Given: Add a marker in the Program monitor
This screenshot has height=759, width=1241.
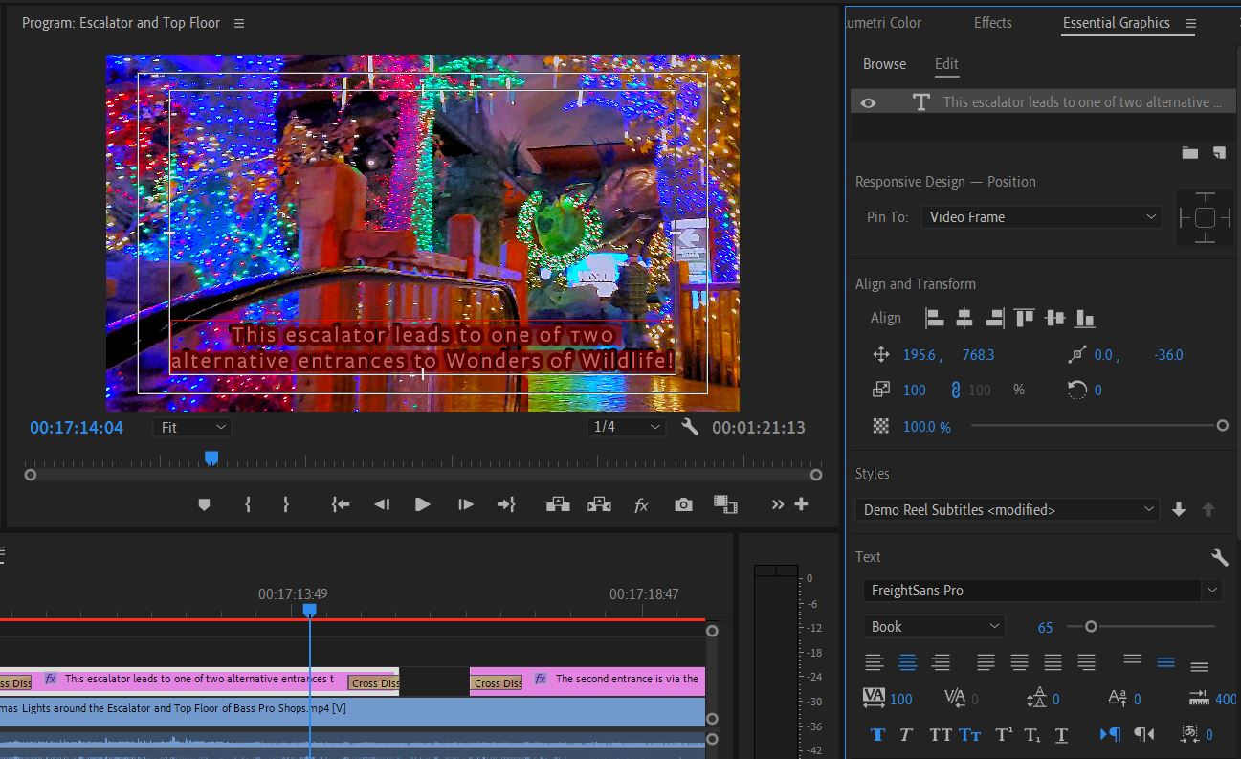Looking at the screenshot, I should (x=204, y=504).
